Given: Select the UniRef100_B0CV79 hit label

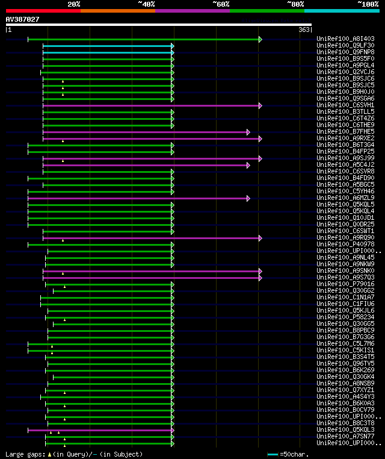Looking at the screenshot, I should [x=345, y=410].
